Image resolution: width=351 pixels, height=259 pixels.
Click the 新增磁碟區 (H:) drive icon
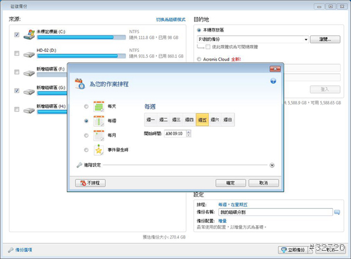pos(29,110)
